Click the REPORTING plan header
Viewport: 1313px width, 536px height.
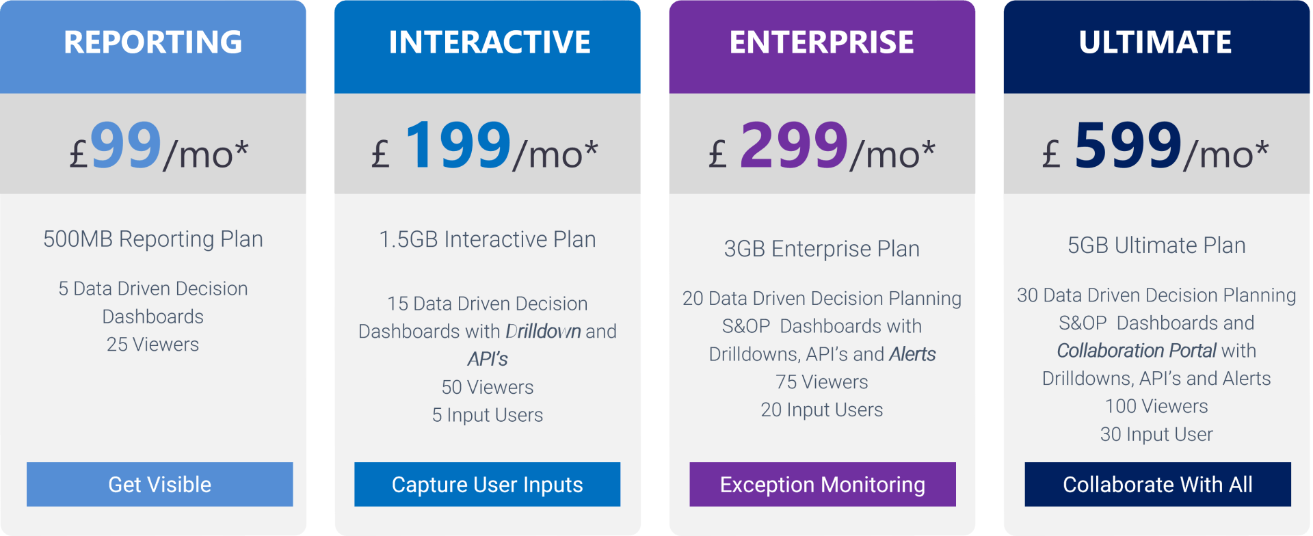pyautogui.click(x=153, y=42)
